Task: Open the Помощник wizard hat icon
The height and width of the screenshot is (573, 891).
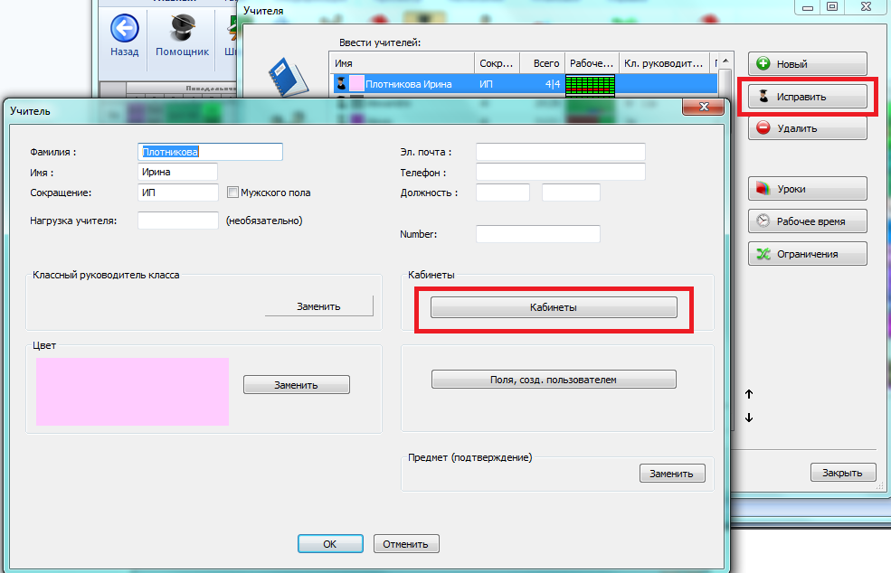Action: [182, 29]
